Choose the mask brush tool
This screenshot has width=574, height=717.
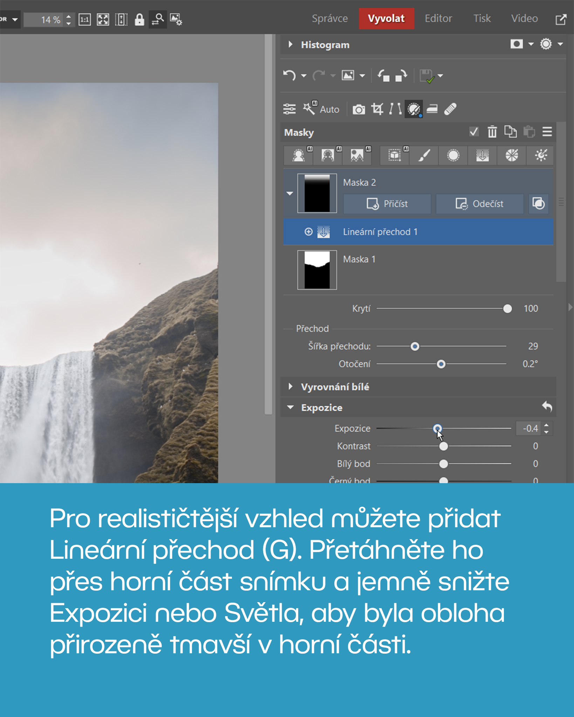point(424,155)
